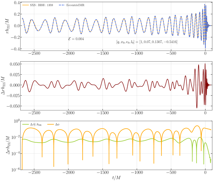The height and width of the screenshot is (181, 213).
Task: Click the 0.2 y-axis tick label
Action: pyautogui.click(x=17, y=14)
